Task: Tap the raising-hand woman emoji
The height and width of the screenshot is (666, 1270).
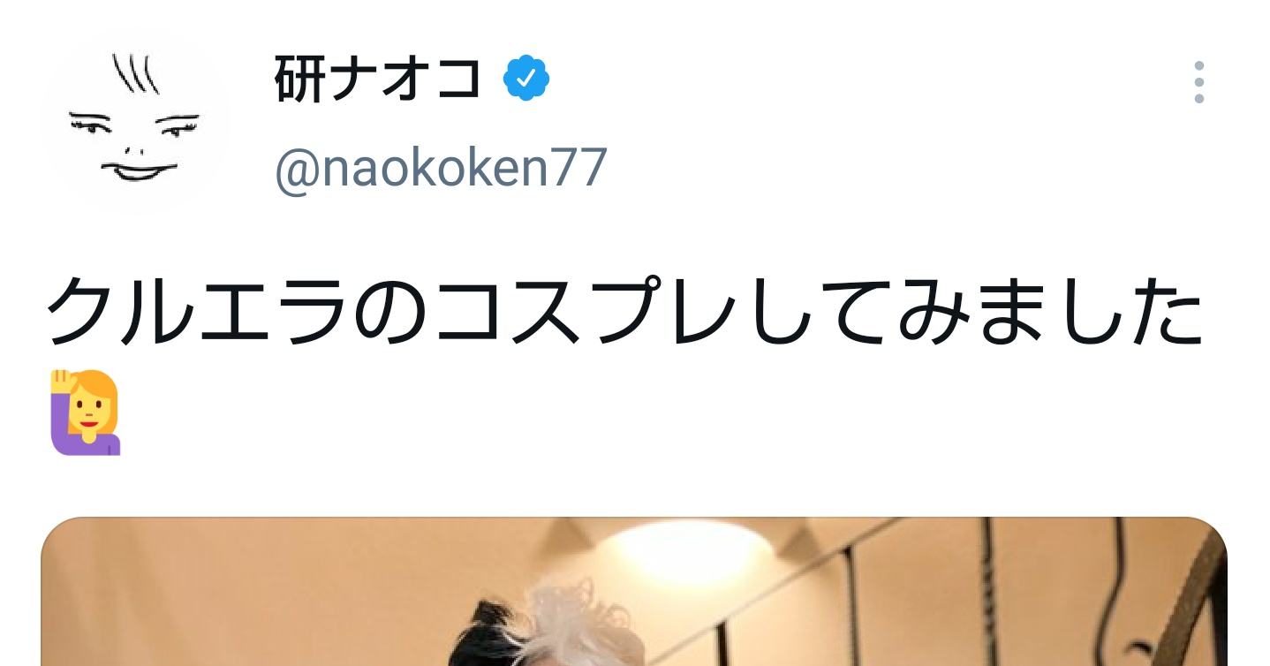Action: point(85,412)
